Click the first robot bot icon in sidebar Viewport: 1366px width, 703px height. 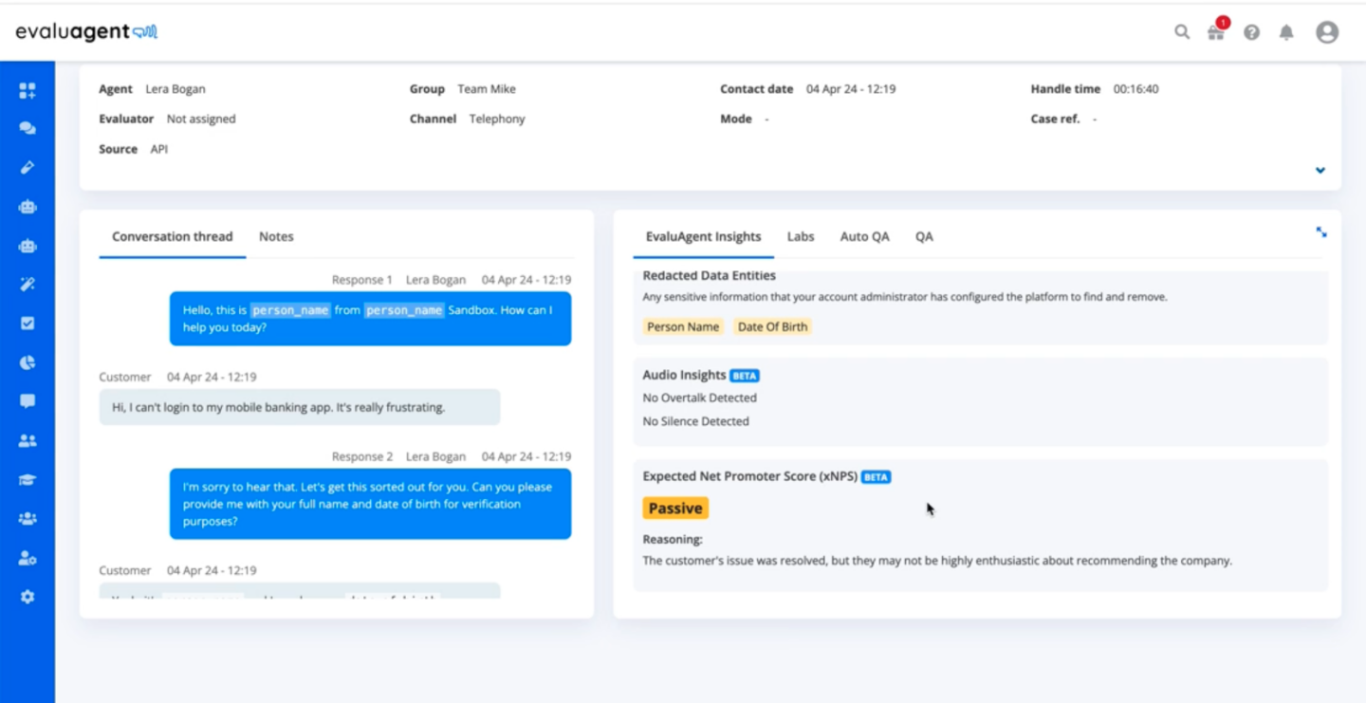[x=28, y=206]
